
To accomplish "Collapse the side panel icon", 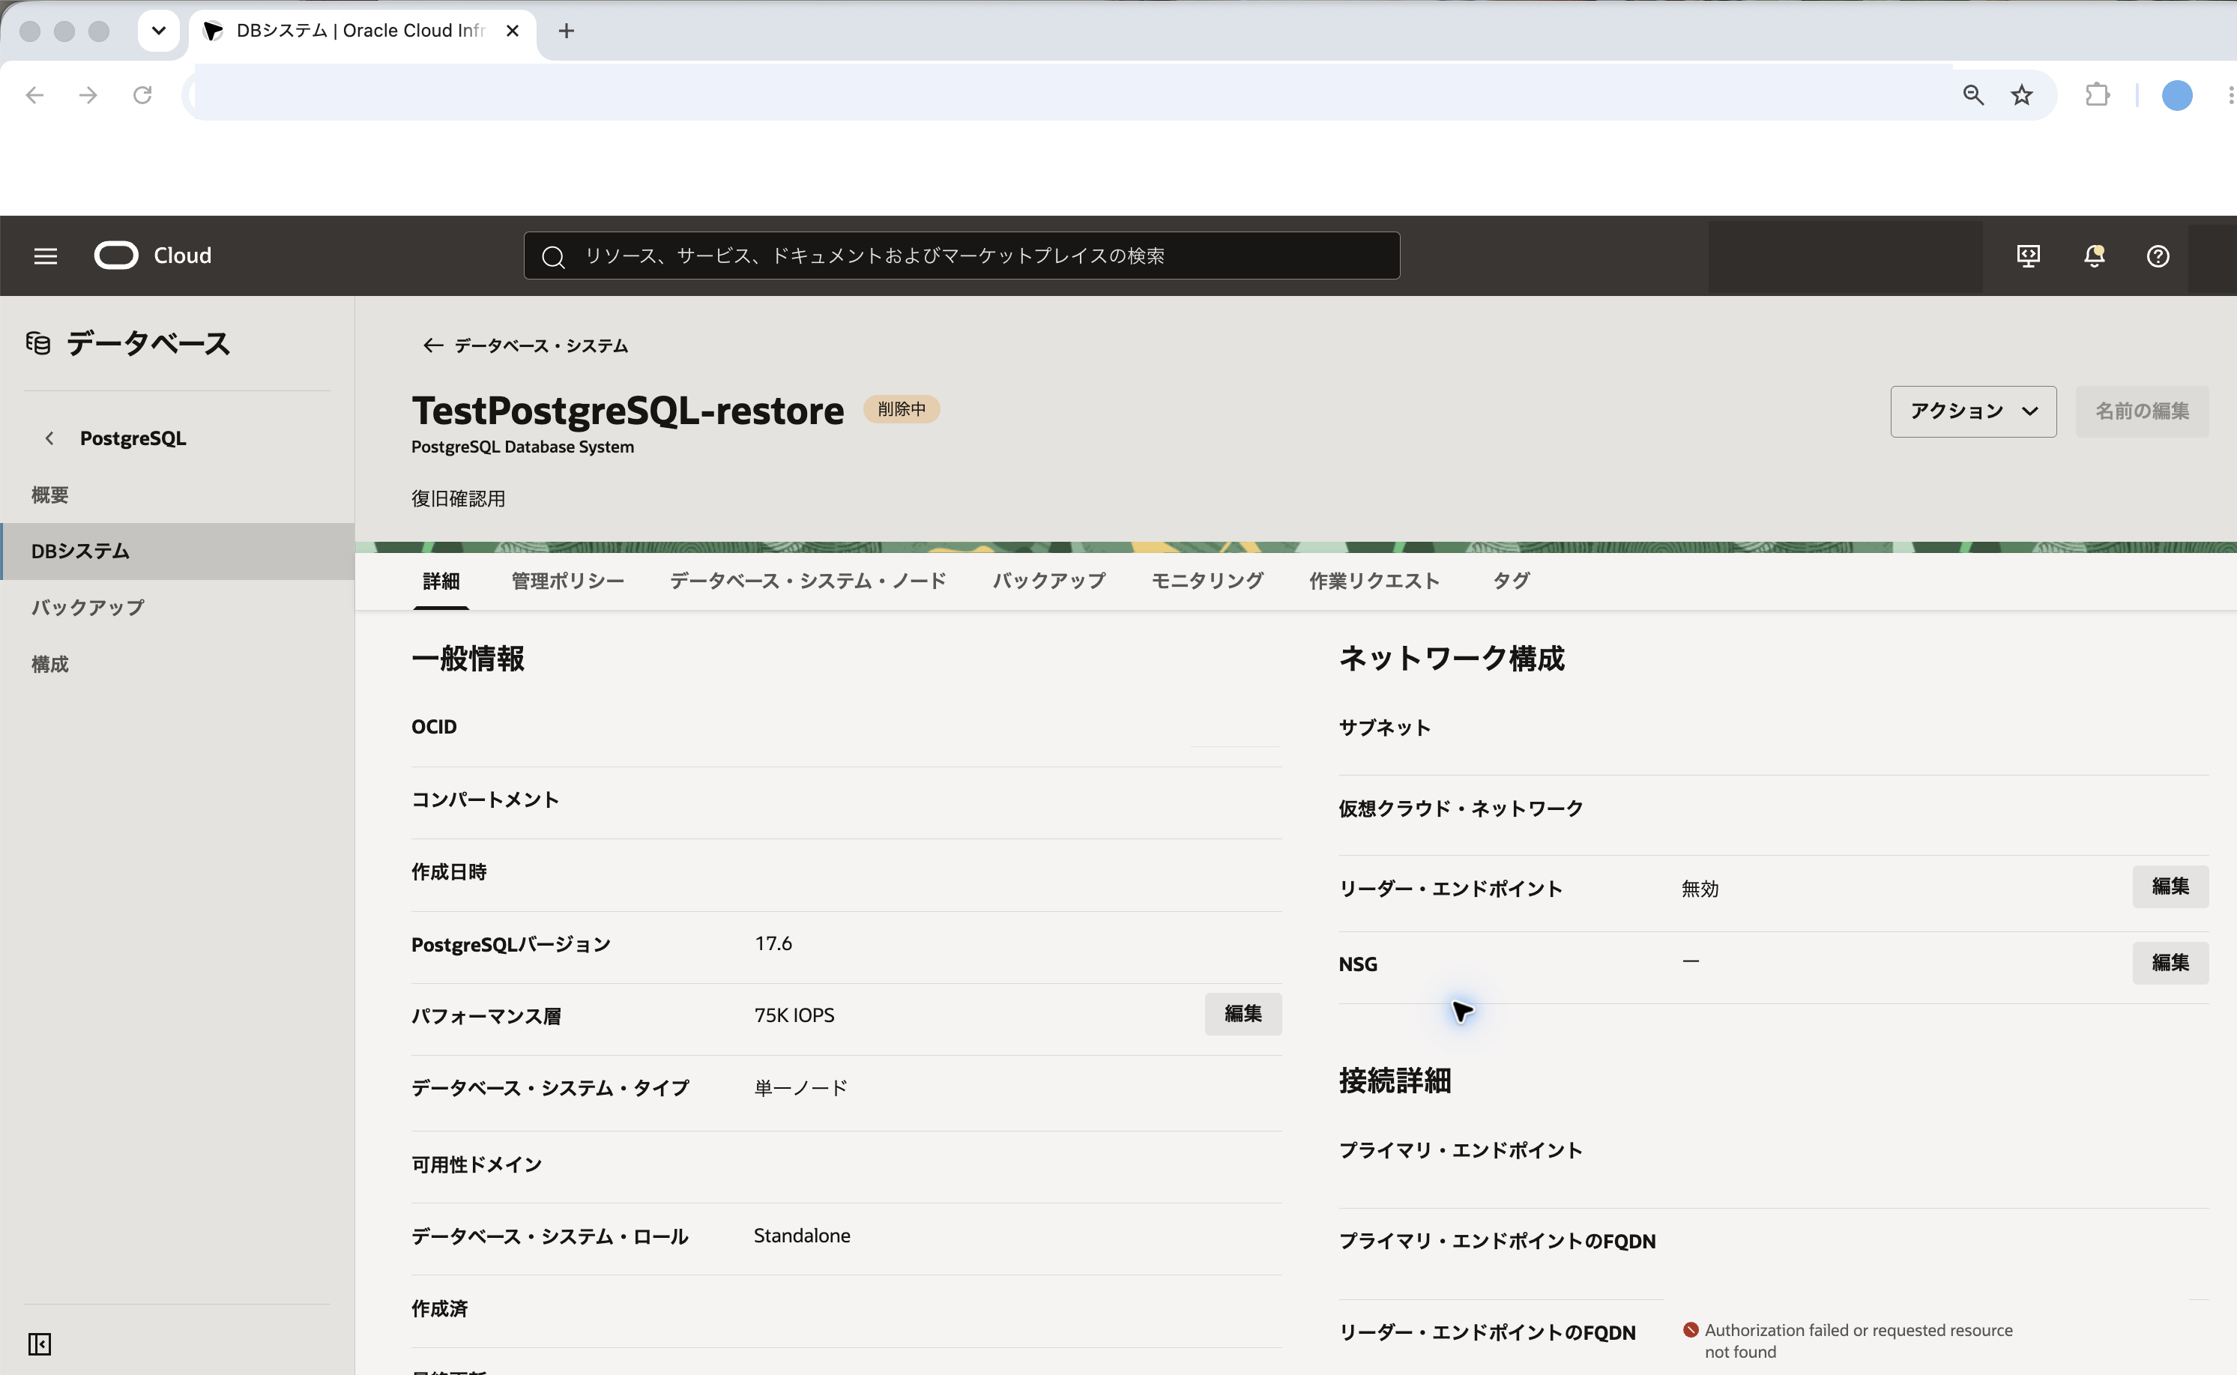I will click(39, 1344).
